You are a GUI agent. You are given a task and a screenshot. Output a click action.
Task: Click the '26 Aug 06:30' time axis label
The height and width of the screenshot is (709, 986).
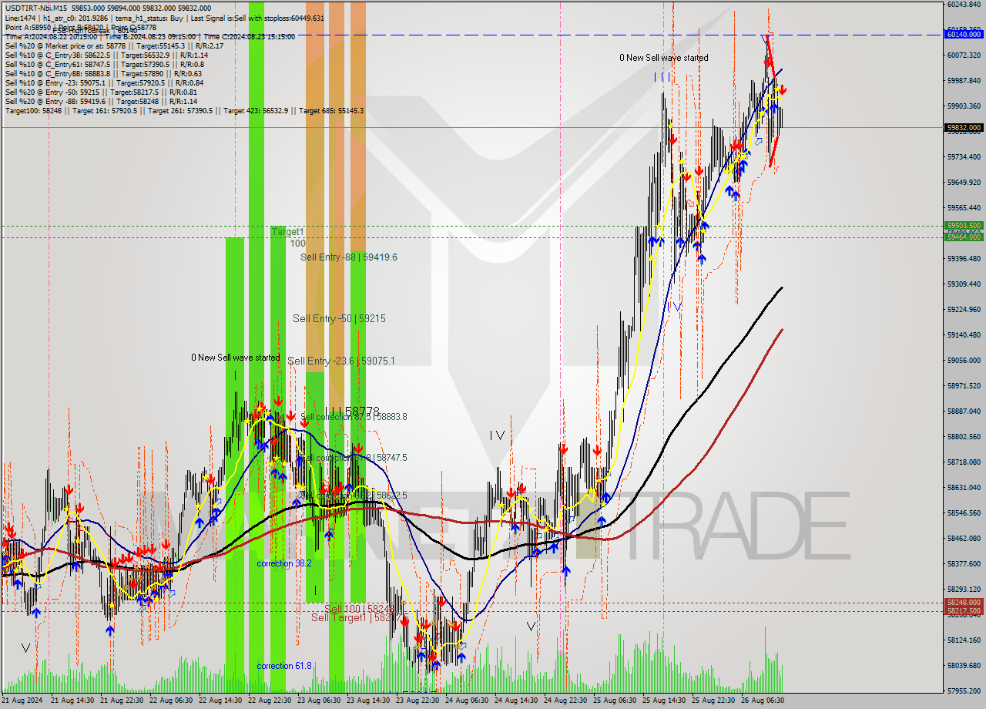(763, 701)
